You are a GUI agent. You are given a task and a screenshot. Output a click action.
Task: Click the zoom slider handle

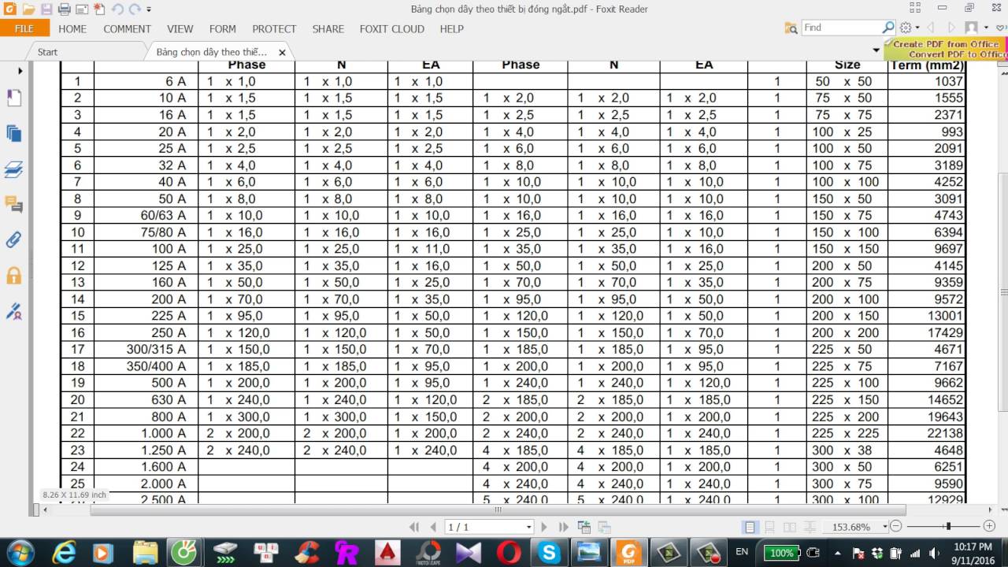pyautogui.click(x=948, y=526)
